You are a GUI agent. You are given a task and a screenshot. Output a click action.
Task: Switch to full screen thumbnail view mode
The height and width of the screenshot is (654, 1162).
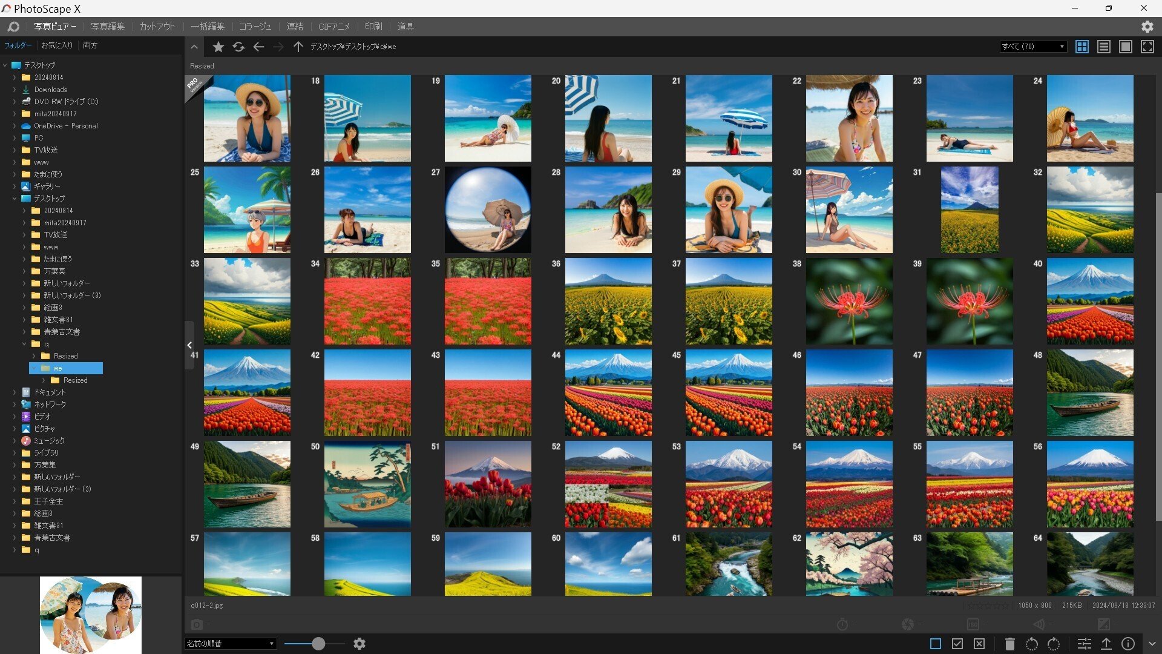click(x=1148, y=46)
